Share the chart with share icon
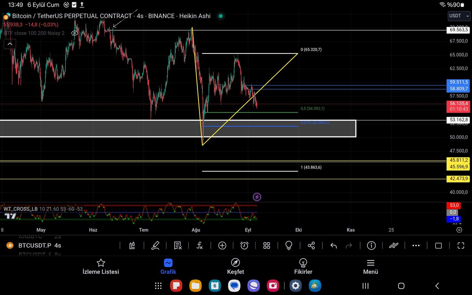 click(311, 245)
